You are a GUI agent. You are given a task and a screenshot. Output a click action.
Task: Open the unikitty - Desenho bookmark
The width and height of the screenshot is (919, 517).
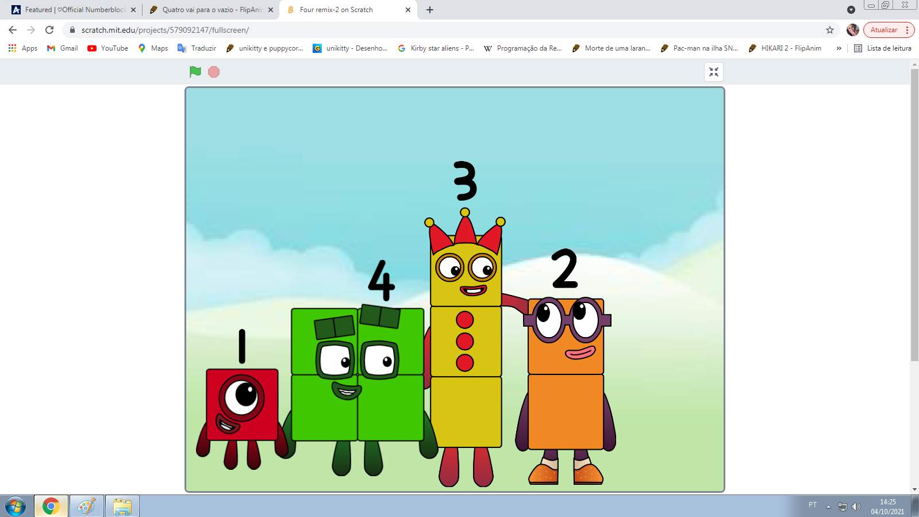[x=350, y=48]
